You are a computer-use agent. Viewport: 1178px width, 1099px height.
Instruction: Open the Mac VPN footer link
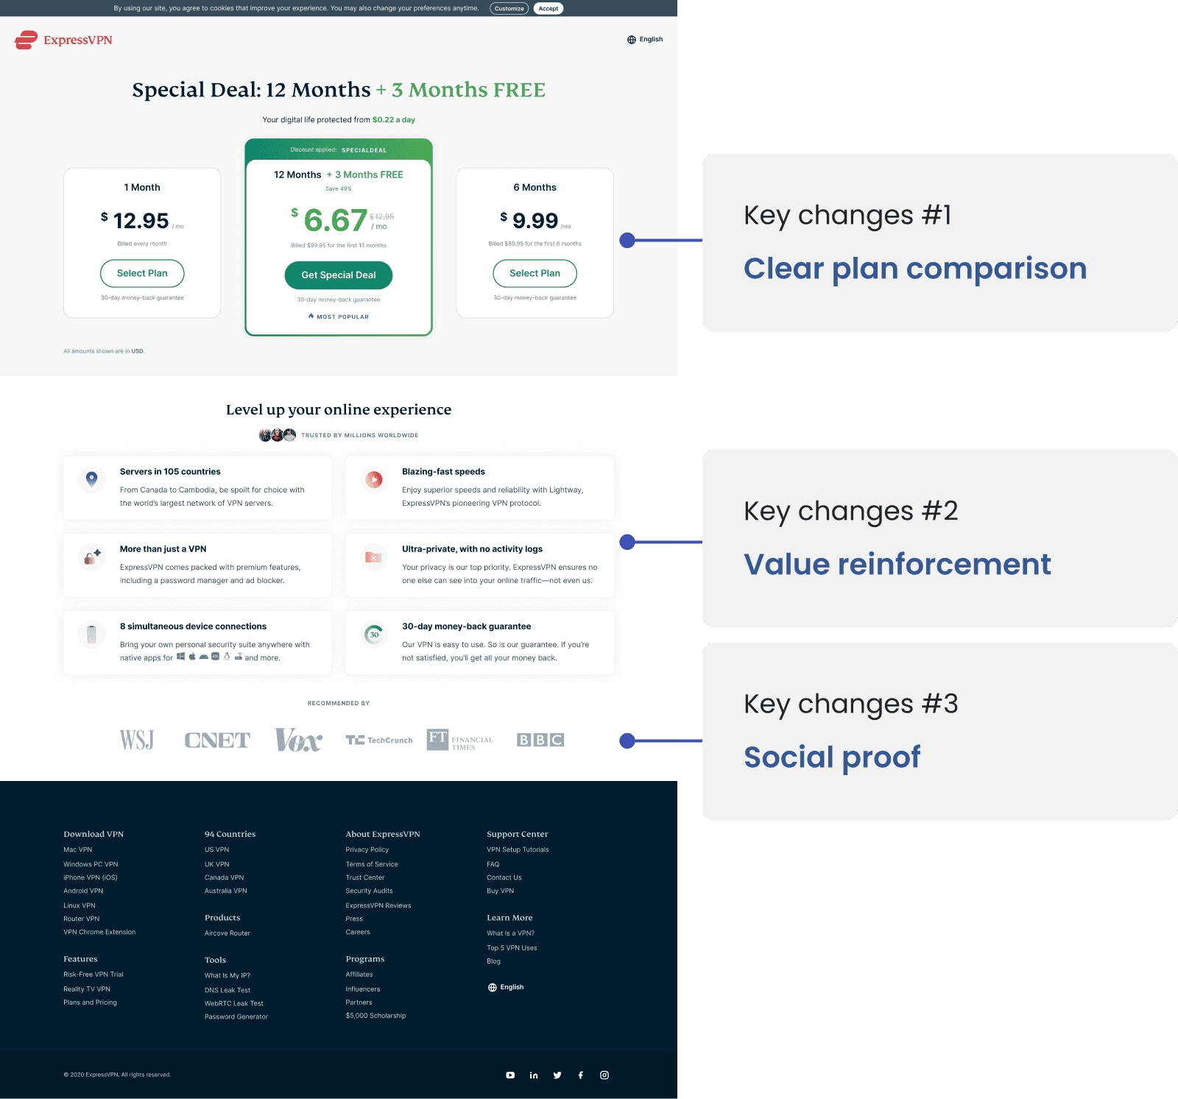(x=78, y=849)
